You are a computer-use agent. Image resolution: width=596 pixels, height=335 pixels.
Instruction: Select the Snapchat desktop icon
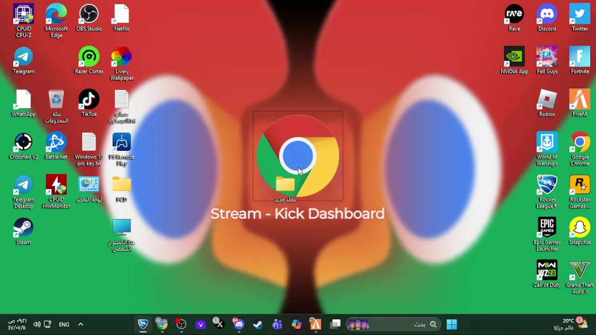580,231
